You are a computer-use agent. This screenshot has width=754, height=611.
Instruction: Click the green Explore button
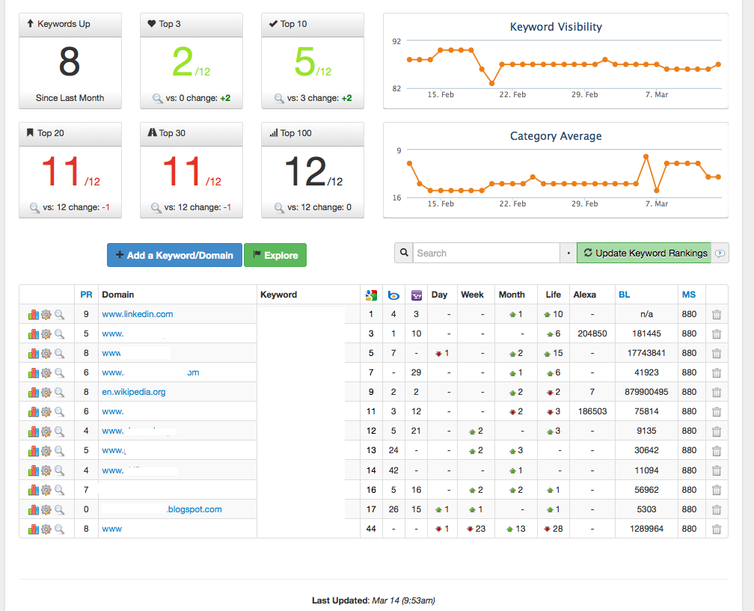click(275, 255)
